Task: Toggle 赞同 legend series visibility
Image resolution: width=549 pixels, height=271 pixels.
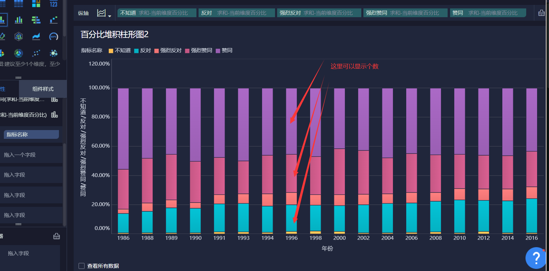Action: coord(224,50)
